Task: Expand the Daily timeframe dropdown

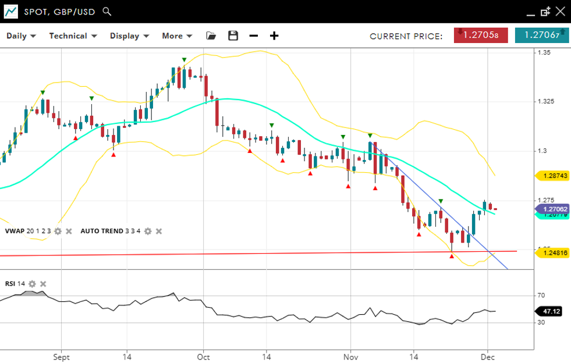Action: [x=21, y=35]
